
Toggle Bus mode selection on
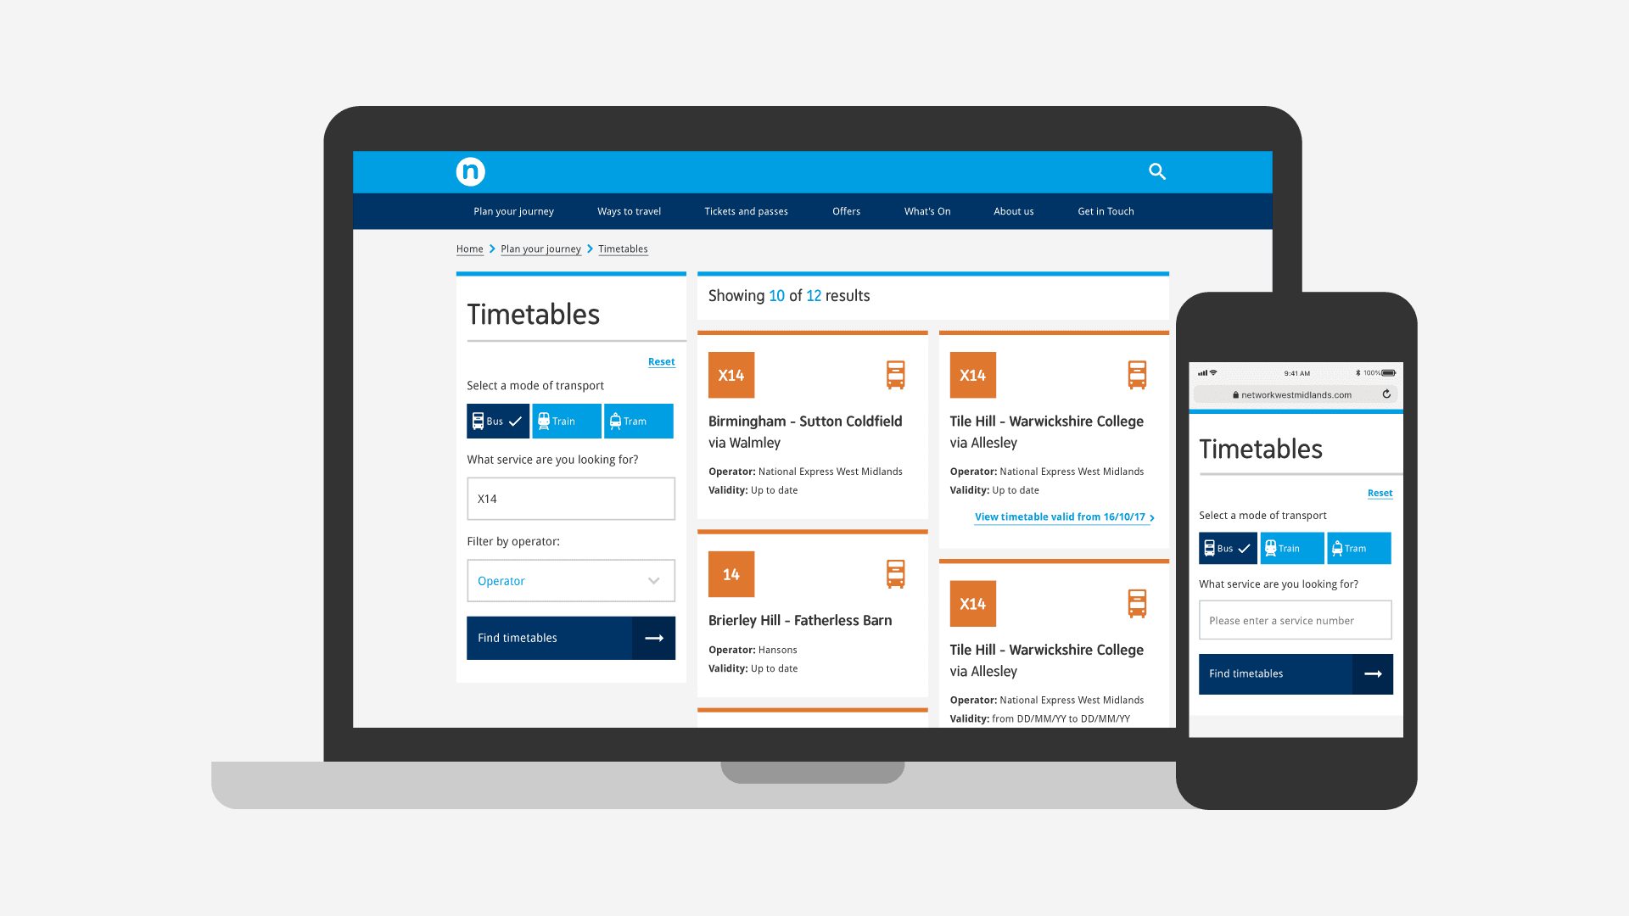tap(498, 421)
